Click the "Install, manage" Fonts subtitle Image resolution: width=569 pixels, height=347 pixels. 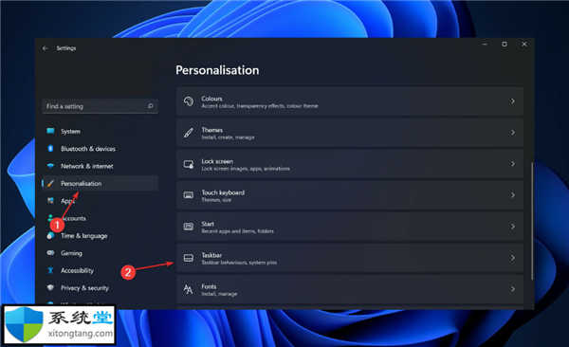pos(220,294)
